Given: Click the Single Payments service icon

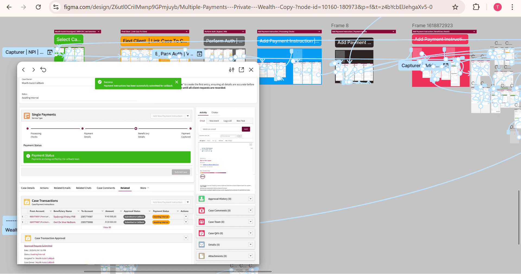Looking at the screenshot, I should tap(27, 116).
